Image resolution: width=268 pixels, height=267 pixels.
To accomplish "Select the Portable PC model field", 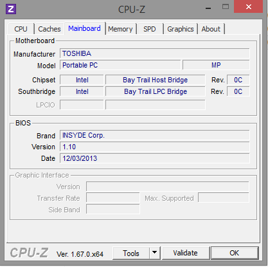I will (x=120, y=65).
